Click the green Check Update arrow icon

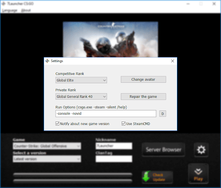click(146, 176)
